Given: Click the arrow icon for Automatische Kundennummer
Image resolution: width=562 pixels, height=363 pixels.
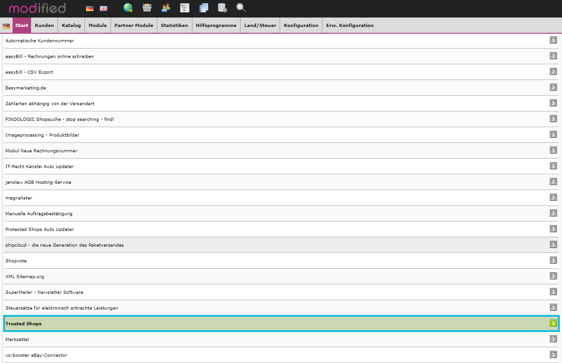Looking at the screenshot, I should click(x=553, y=40).
